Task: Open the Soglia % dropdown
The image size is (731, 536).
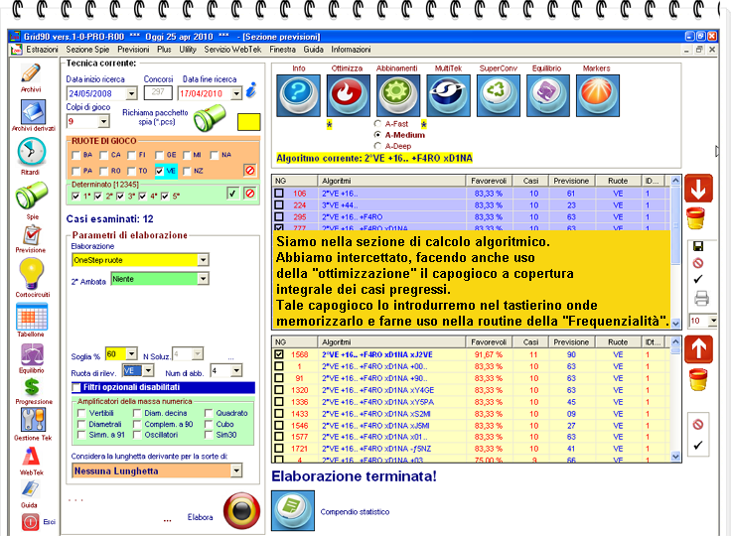Action: click(131, 354)
